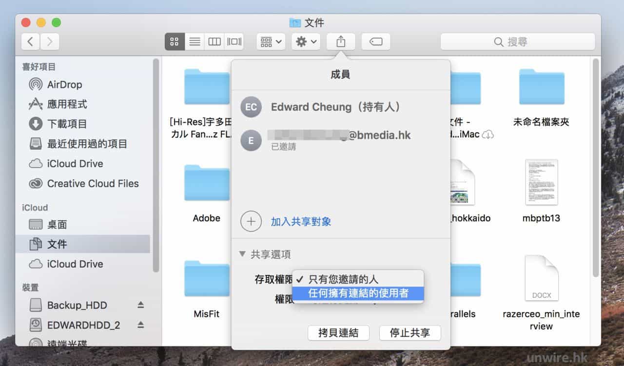Image resolution: width=624 pixels, height=366 pixels.
Task: Open the arrange-by grouping dropdown
Action: [271, 42]
